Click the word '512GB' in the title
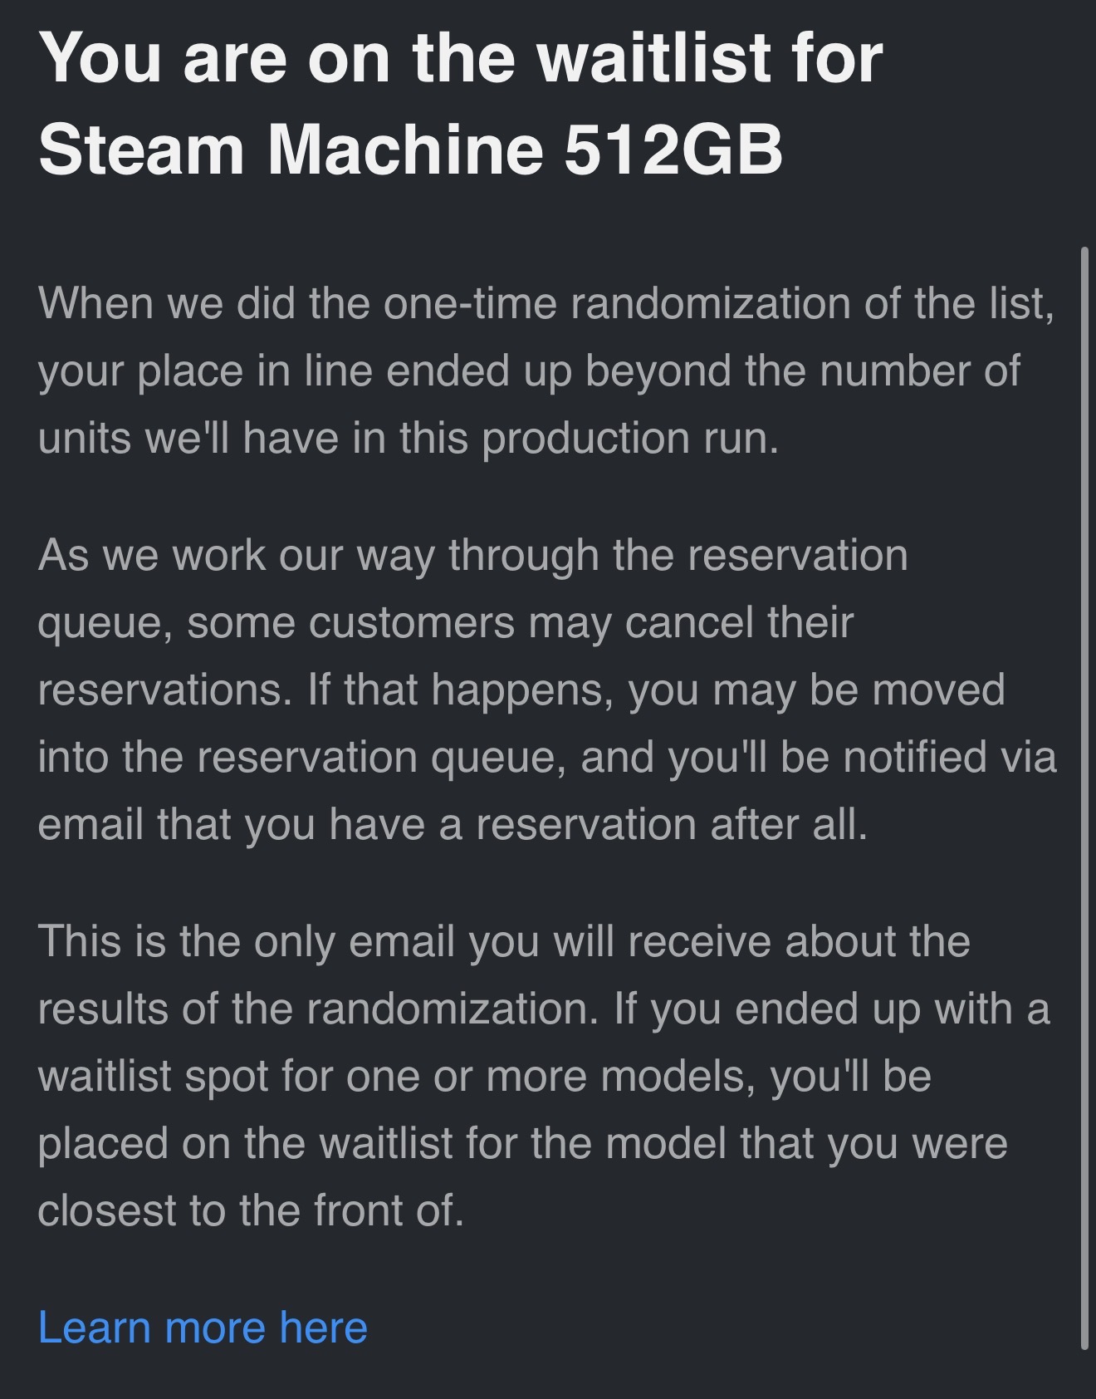Image resolution: width=1096 pixels, height=1399 pixels. point(673,150)
